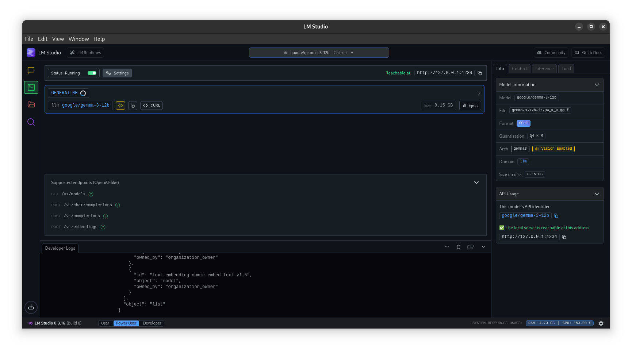
Task: Click the Vision Enabled badge
Action: [x=553, y=149]
